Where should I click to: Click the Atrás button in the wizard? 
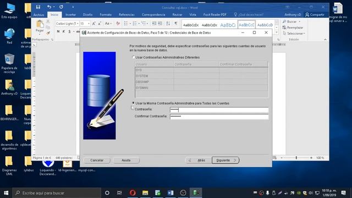point(199,160)
